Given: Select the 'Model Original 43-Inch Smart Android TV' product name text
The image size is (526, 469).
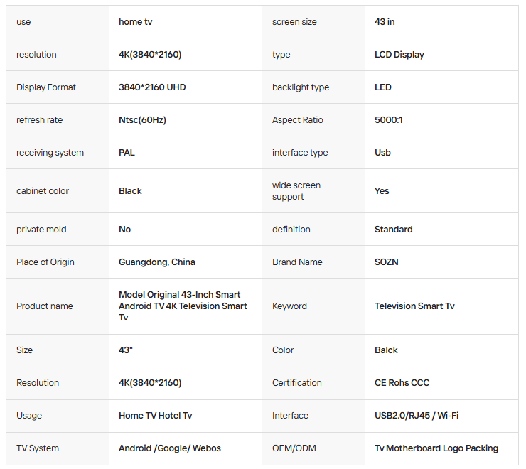Looking at the screenshot, I should pyautogui.click(x=179, y=301).
